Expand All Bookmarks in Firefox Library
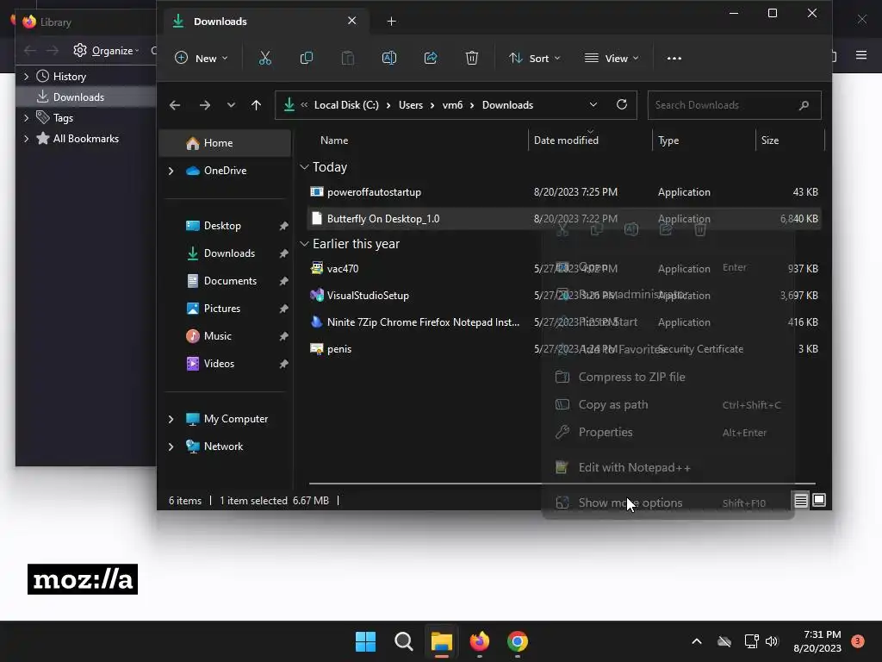 click(x=26, y=139)
